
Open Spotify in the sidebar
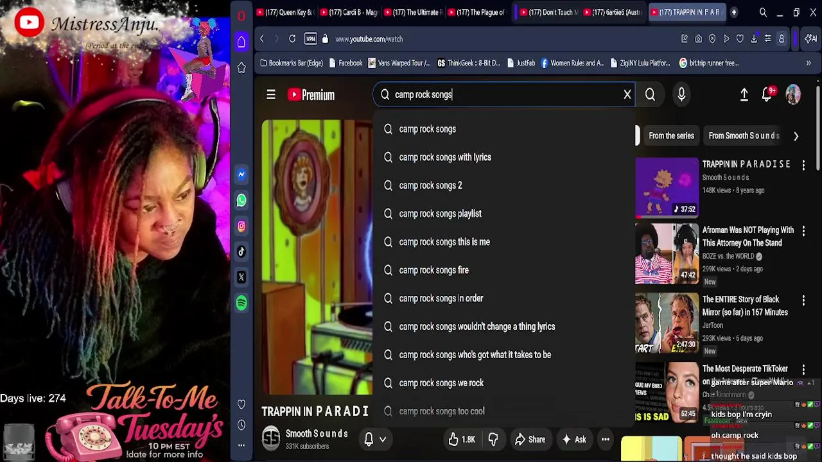241,303
